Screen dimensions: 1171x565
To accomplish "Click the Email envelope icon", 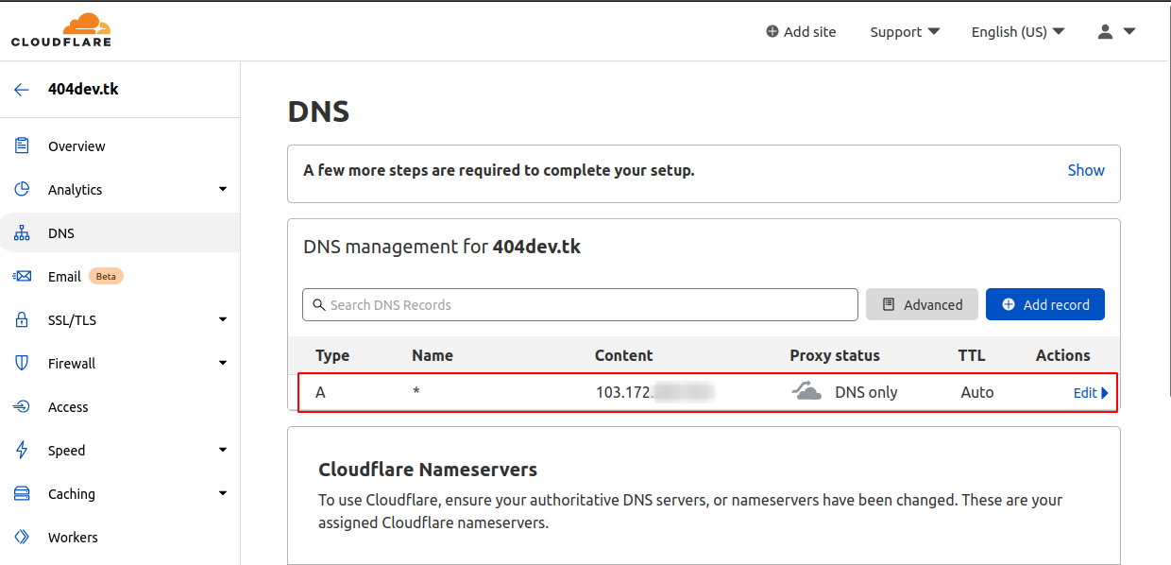I will (22, 276).
